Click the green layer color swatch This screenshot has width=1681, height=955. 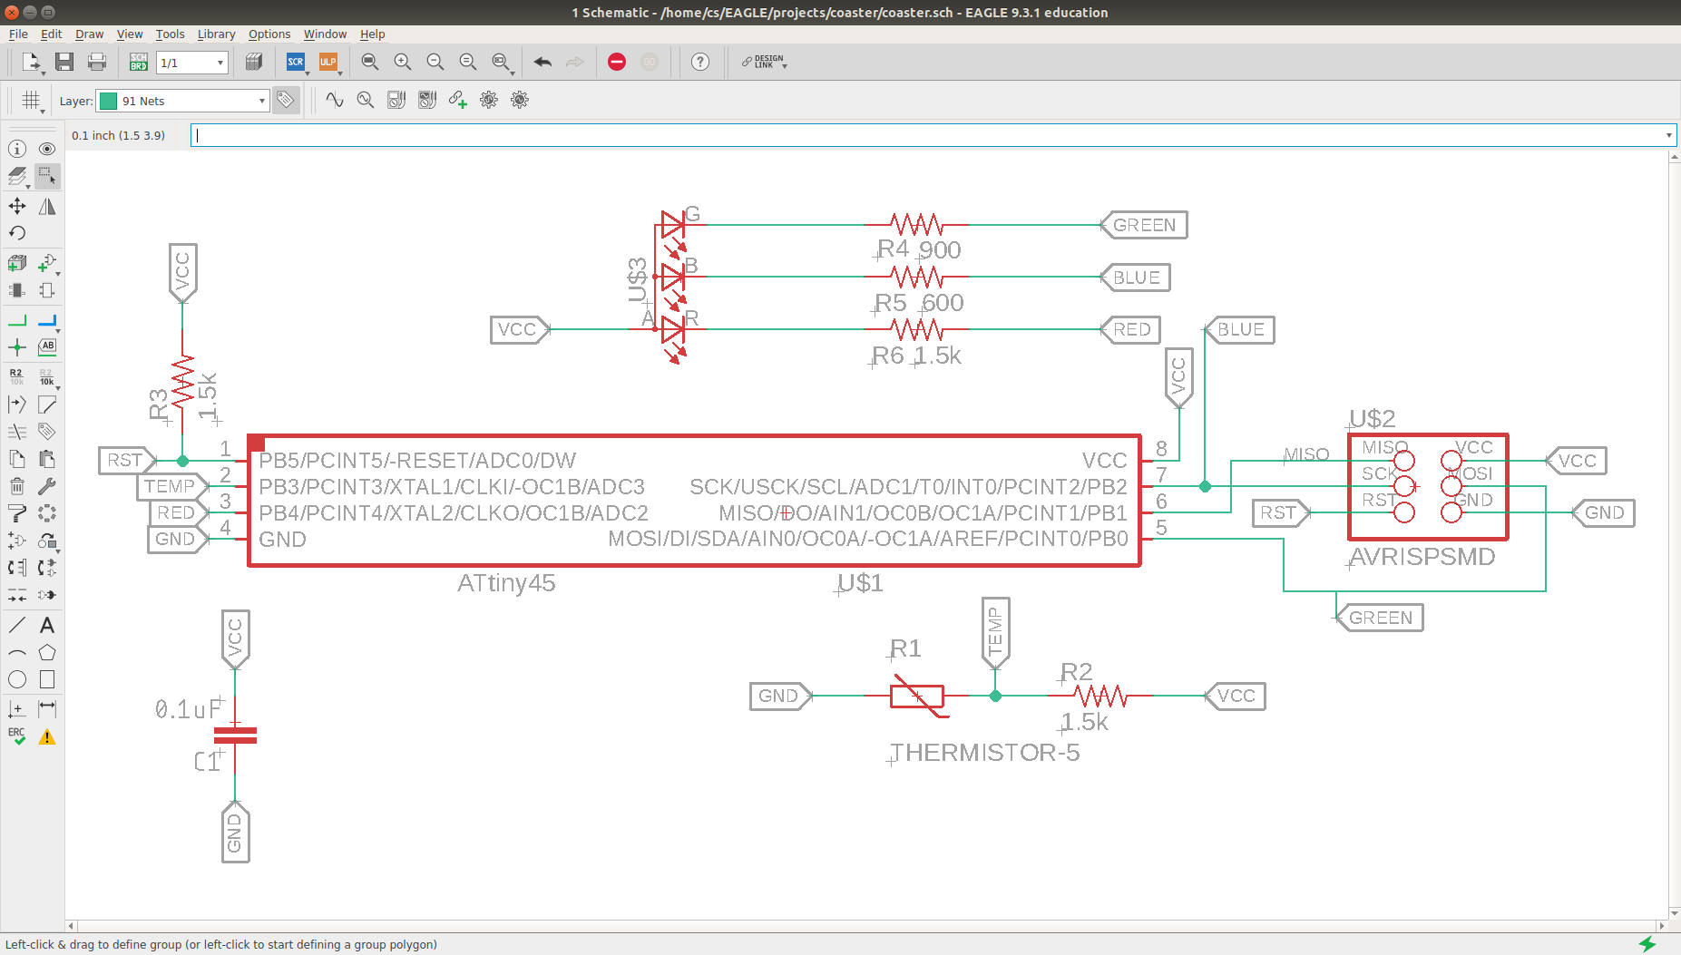108,101
